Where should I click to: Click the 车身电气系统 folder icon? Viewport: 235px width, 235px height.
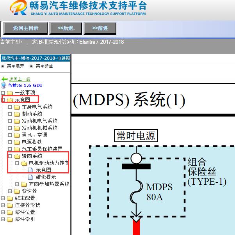tap(17, 107)
